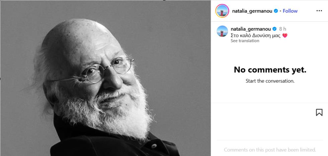Click the verified badge beside caption username

click(x=274, y=29)
